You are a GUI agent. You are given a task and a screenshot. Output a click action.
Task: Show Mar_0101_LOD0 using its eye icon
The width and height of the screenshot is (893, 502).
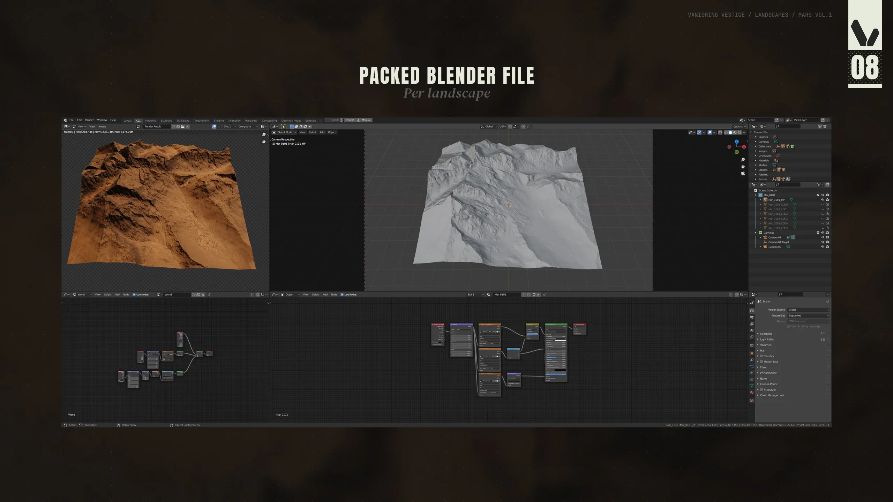[823, 205]
